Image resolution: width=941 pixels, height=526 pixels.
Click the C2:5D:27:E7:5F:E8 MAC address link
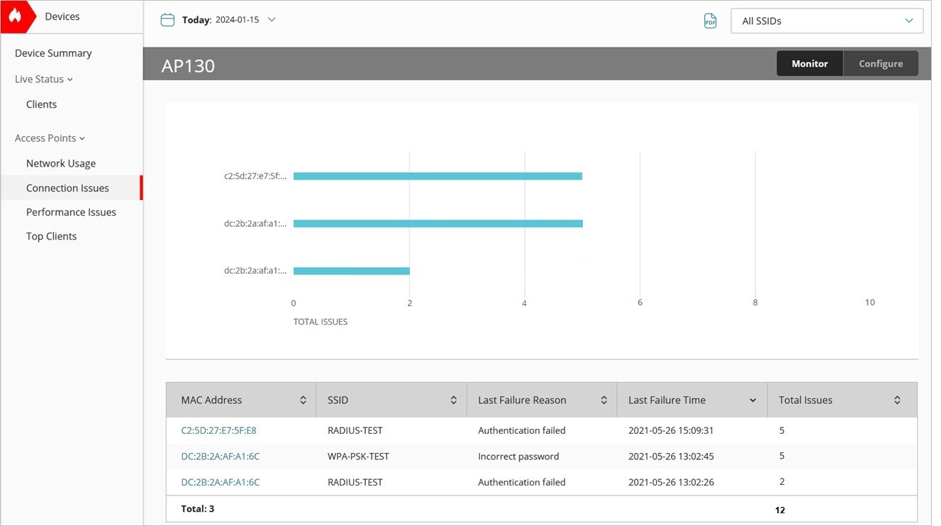coord(218,430)
